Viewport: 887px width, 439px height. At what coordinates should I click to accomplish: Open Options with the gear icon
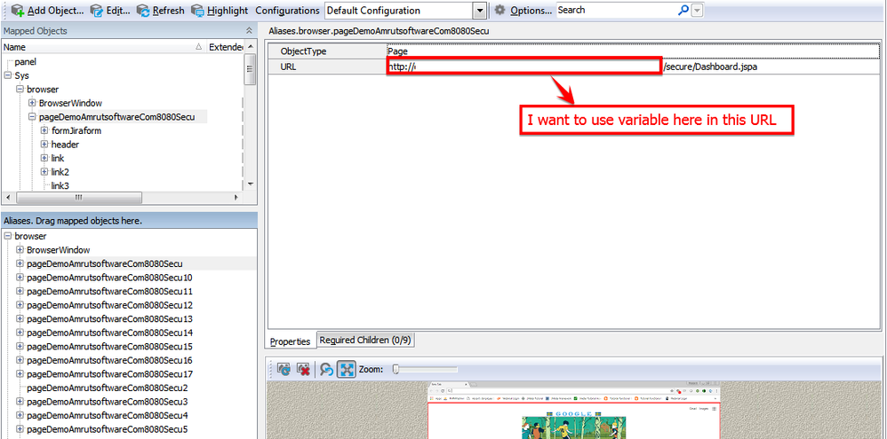point(523,10)
